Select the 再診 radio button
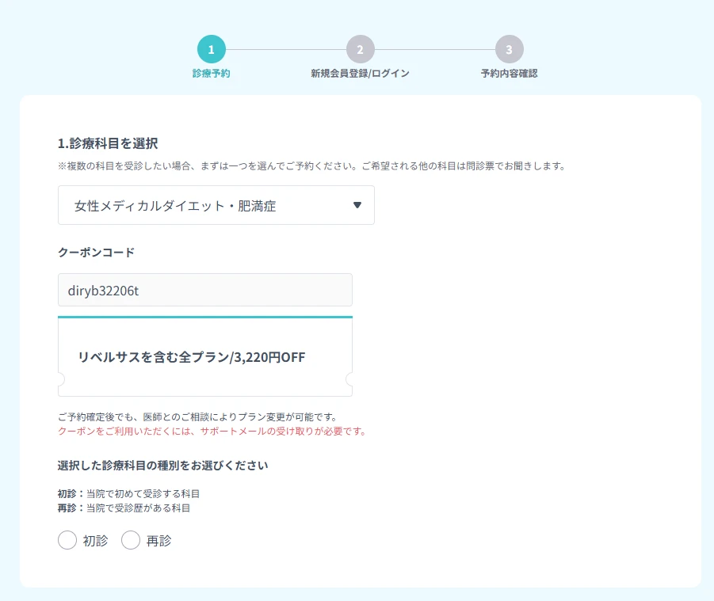 point(131,540)
